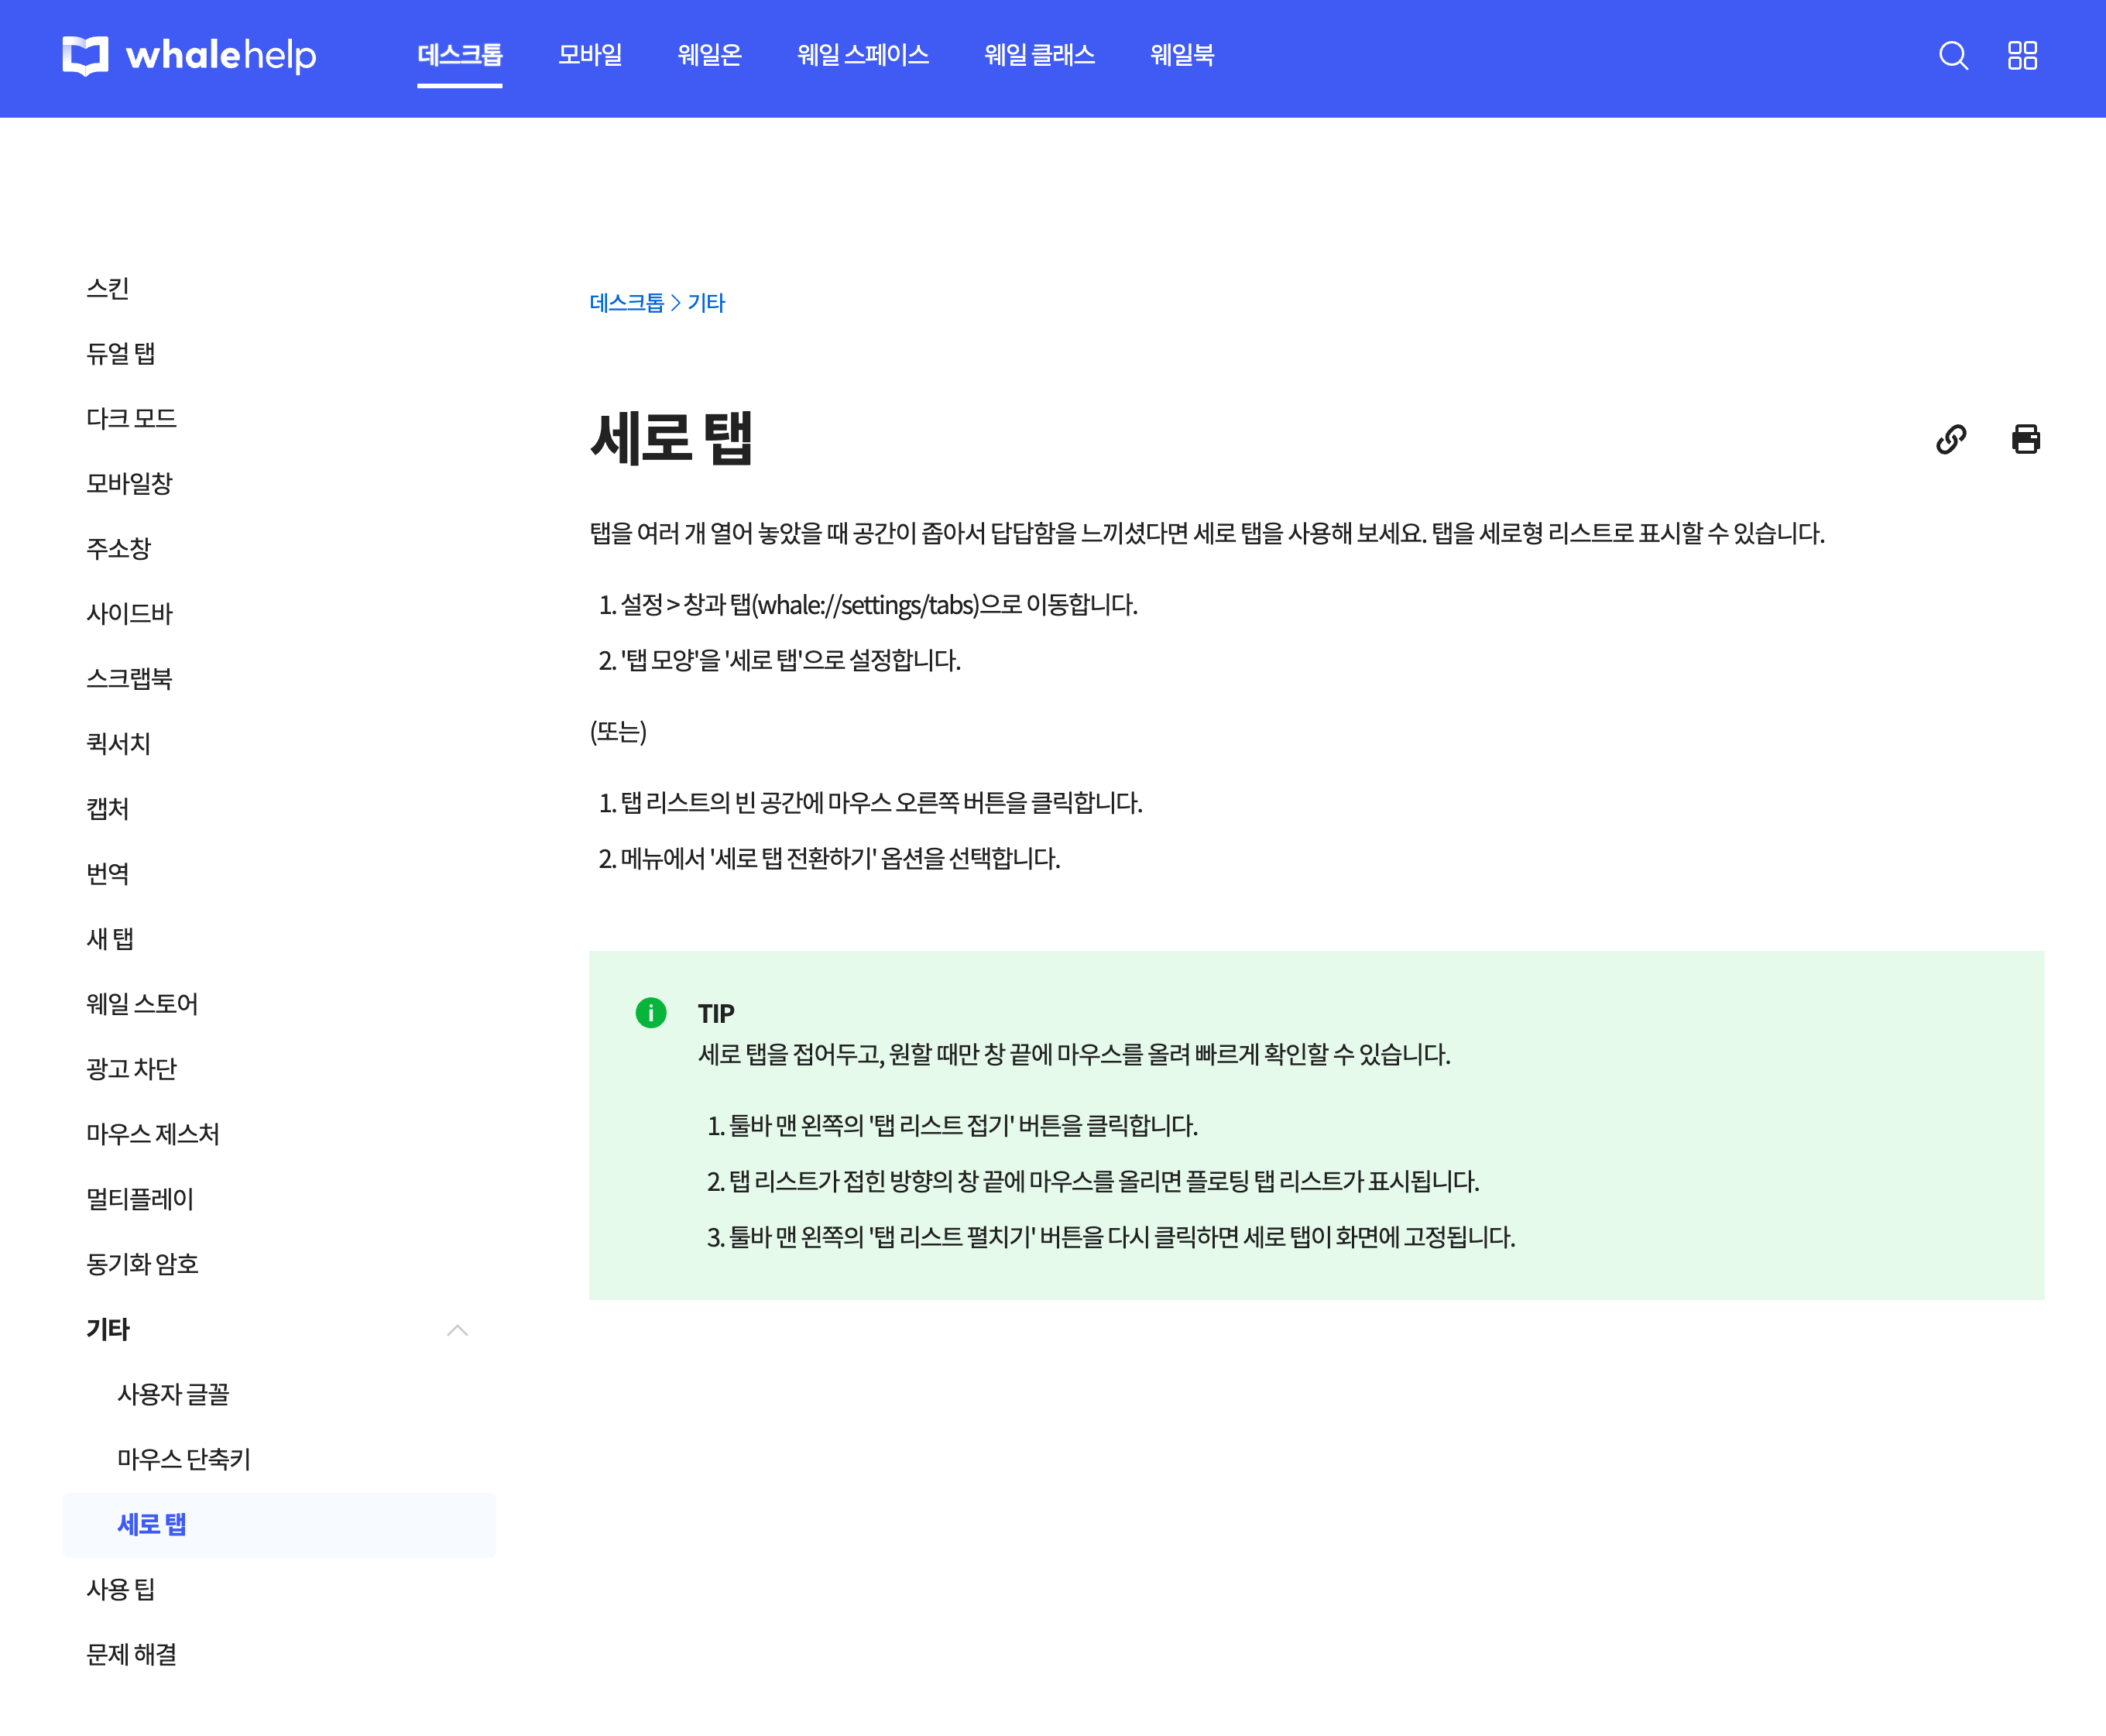2106x1736 pixels.
Task: Switch to the 웨일 클래스 tab
Action: [x=1040, y=55]
